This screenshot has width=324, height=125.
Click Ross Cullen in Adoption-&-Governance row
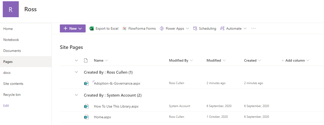point(177,83)
